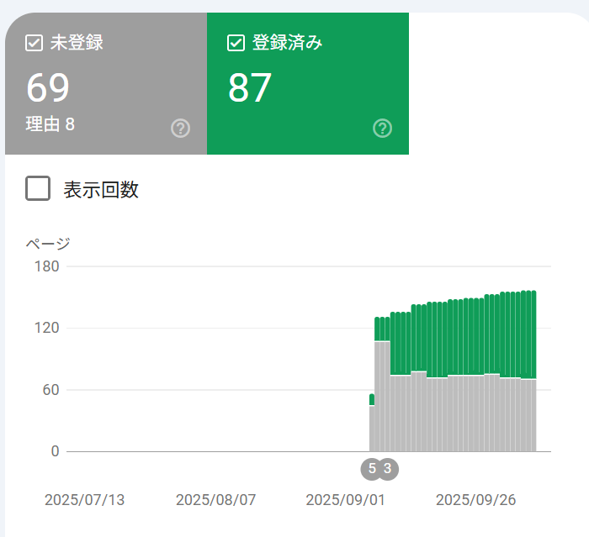Click the 登録済み label text

tap(287, 43)
